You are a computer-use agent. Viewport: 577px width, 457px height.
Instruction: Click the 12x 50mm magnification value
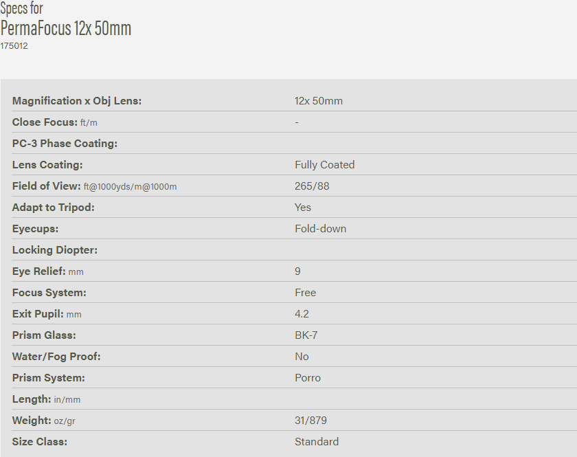(319, 101)
